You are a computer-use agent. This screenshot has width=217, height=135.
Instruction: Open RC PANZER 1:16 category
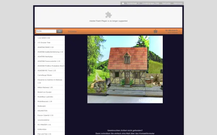[44, 125]
